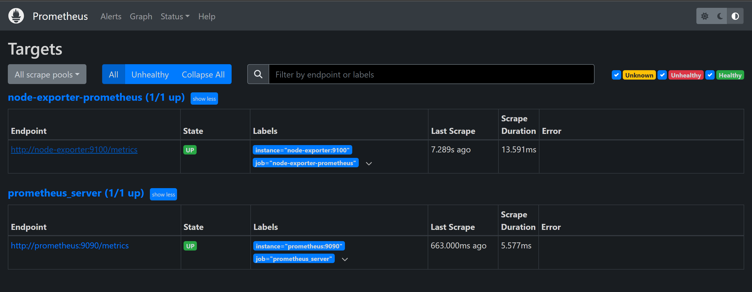Open the node-exporter:9100 metrics link
This screenshot has height=292, width=752.
point(74,150)
